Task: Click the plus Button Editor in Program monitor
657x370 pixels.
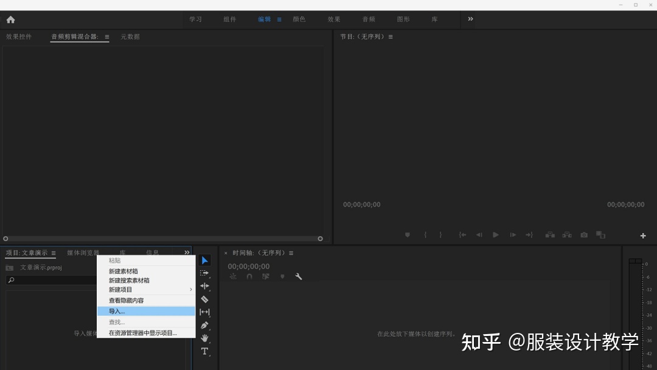Action: pyautogui.click(x=642, y=234)
